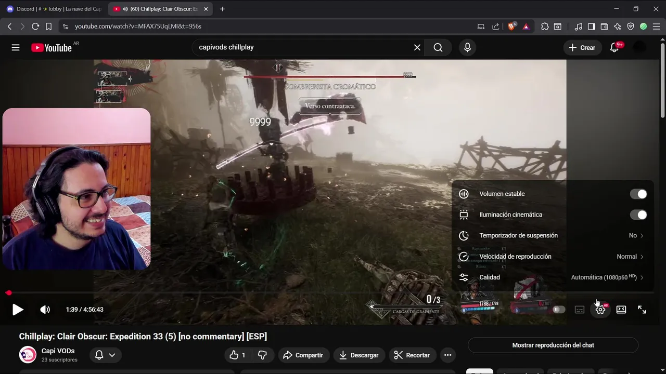
Task: Open the Calidad quality submenu
Action: [x=553, y=277]
